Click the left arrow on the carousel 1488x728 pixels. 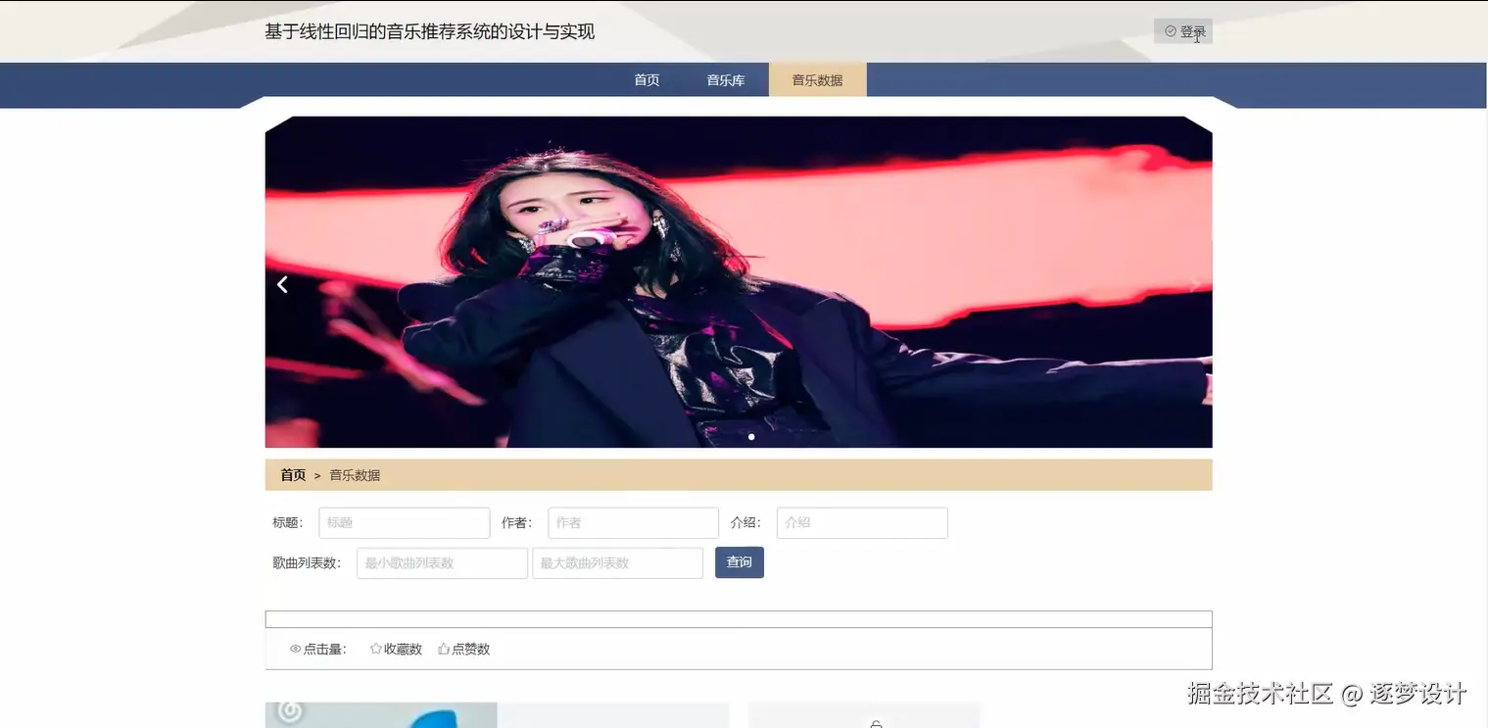click(282, 284)
